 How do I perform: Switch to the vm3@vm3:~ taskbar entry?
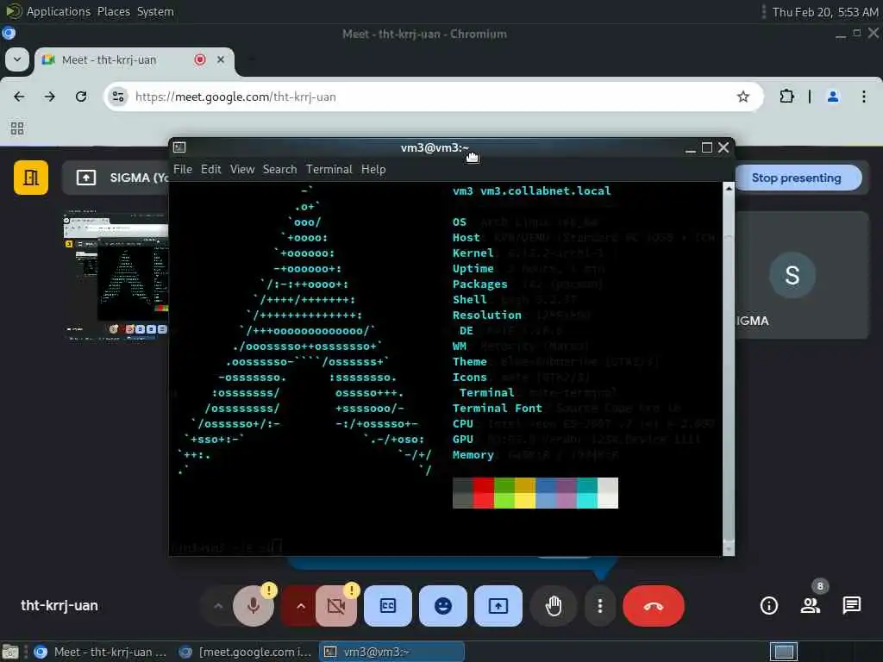tap(392, 652)
